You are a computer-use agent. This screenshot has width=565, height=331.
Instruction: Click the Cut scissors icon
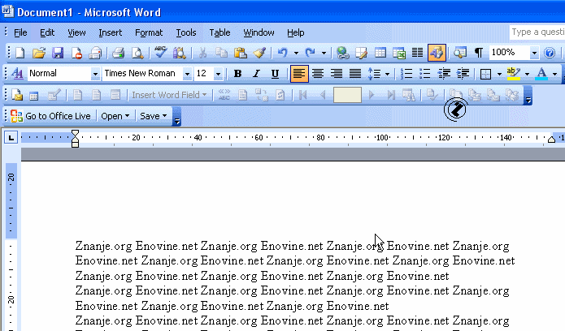202,53
